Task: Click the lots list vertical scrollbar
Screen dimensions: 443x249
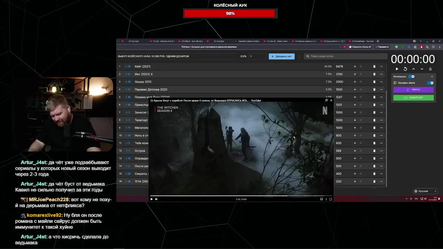Action: coord(386,138)
